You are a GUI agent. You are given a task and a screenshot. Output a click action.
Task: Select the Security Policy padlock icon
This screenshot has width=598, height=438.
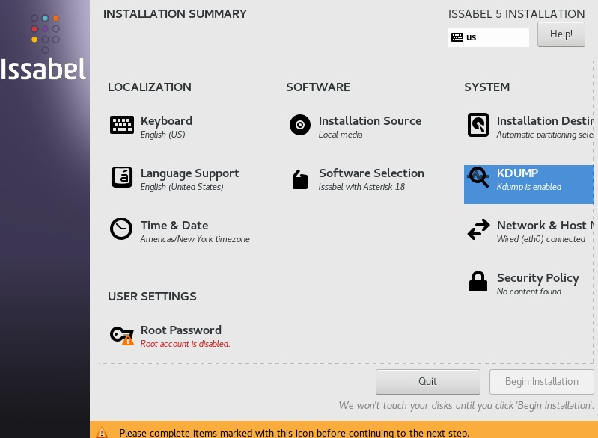click(x=478, y=282)
